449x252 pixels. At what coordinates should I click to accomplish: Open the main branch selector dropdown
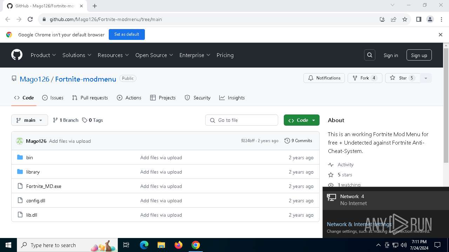29,120
